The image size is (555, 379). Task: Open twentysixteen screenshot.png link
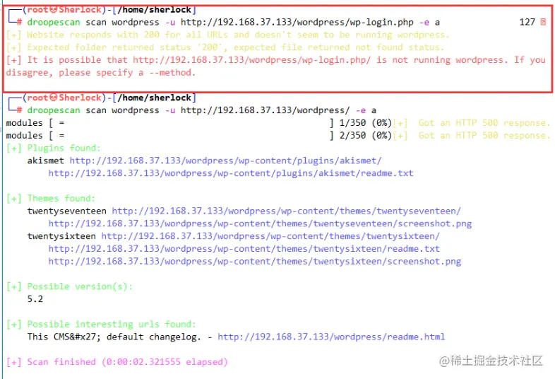[254, 262]
